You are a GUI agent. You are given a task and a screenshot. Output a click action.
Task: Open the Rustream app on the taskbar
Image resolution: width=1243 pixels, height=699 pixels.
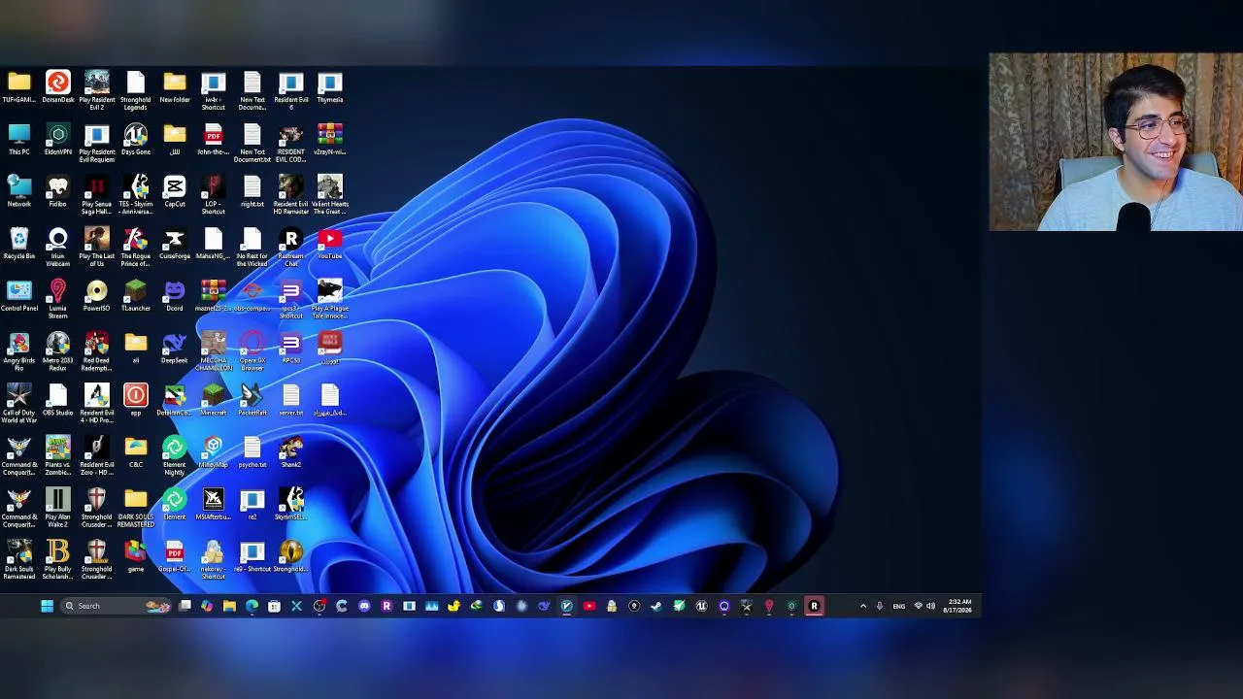[x=814, y=606]
